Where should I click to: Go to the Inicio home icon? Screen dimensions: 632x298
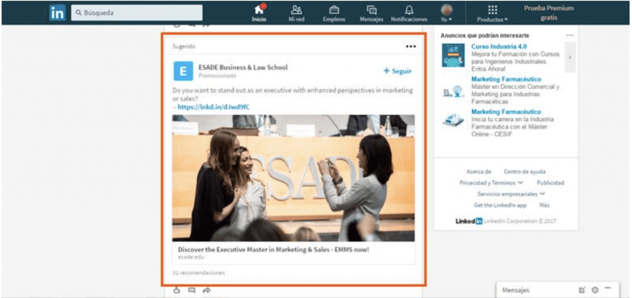pos(259,10)
